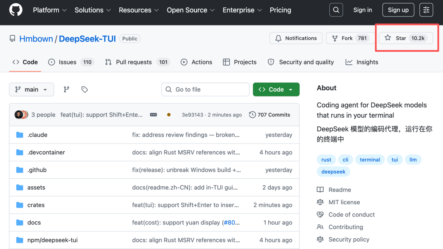Open the Security and quality tab

tap(301, 62)
